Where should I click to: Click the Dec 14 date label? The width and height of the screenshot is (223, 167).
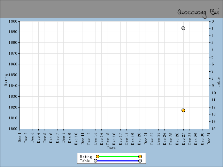coord(101,138)
